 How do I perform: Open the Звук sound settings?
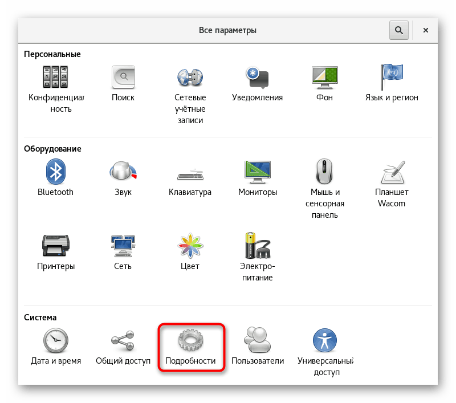(123, 171)
